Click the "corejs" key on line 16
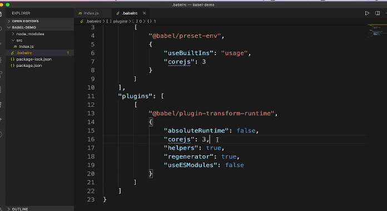The image size is (387, 211). point(179,139)
